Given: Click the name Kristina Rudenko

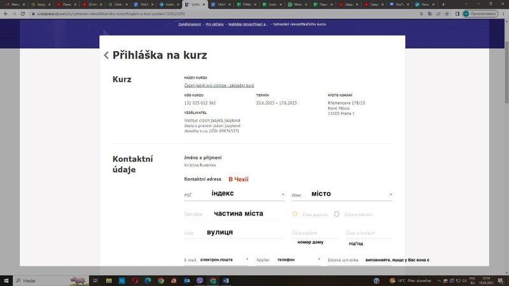Looking at the screenshot, I should [200, 165].
